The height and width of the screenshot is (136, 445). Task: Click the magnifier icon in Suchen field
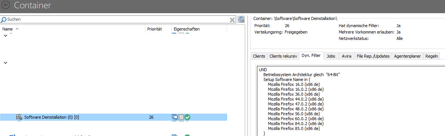[x=4, y=20]
